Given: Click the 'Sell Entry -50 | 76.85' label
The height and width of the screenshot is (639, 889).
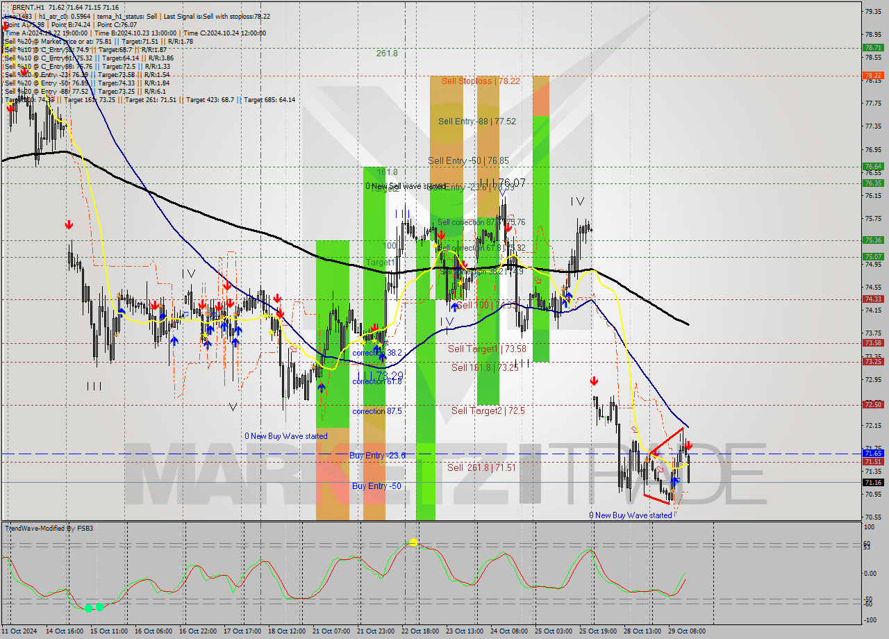Looking at the screenshot, I should pyautogui.click(x=468, y=160).
